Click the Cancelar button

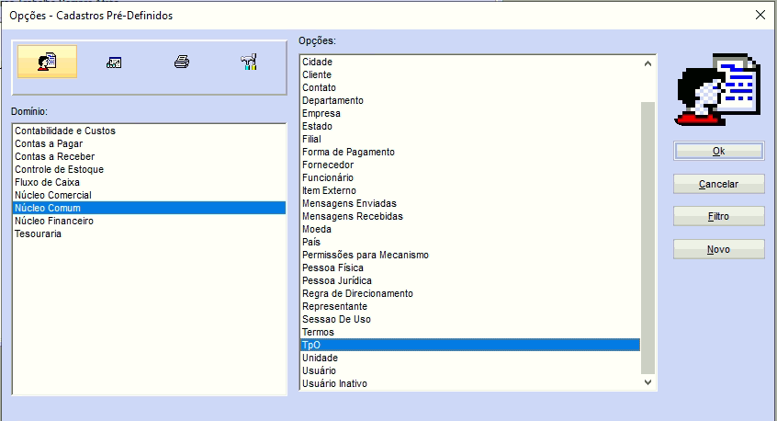pos(718,184)
